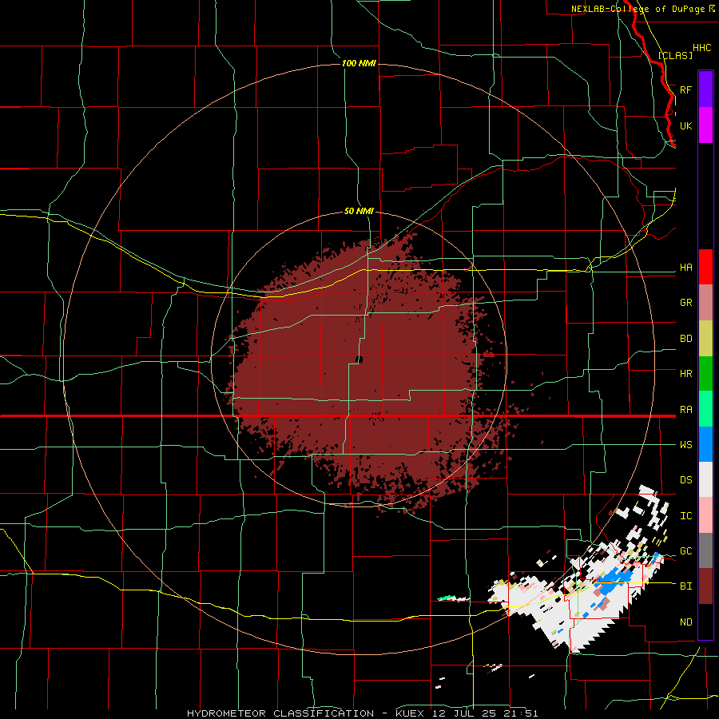Click the WS legend label

coord(685,444)
